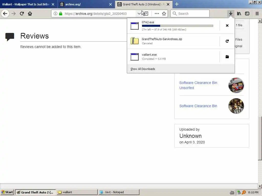
Task: Open Software Clearance Bin: Unsorted link
Action: [x=198, y=85]
